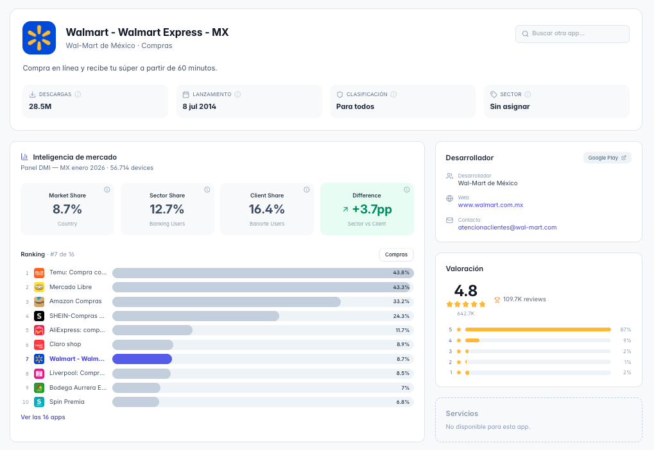Click the +3.7pp difference value

372,209
